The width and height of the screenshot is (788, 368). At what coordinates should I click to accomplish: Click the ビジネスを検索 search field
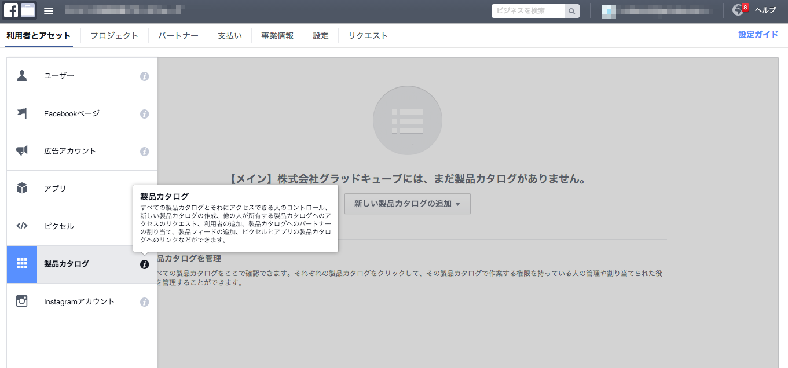pyautogui.click(x=528, y=11)
